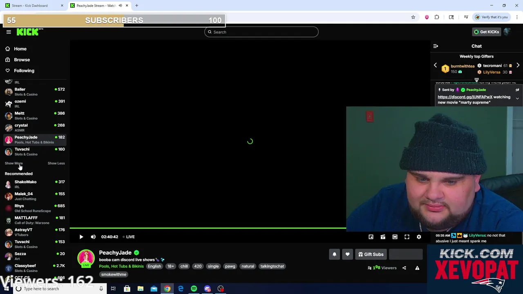Viewport: 523px width, 294px height.
Task: Open Microsoft Edge from the taskbar
Action: point(181,289)
